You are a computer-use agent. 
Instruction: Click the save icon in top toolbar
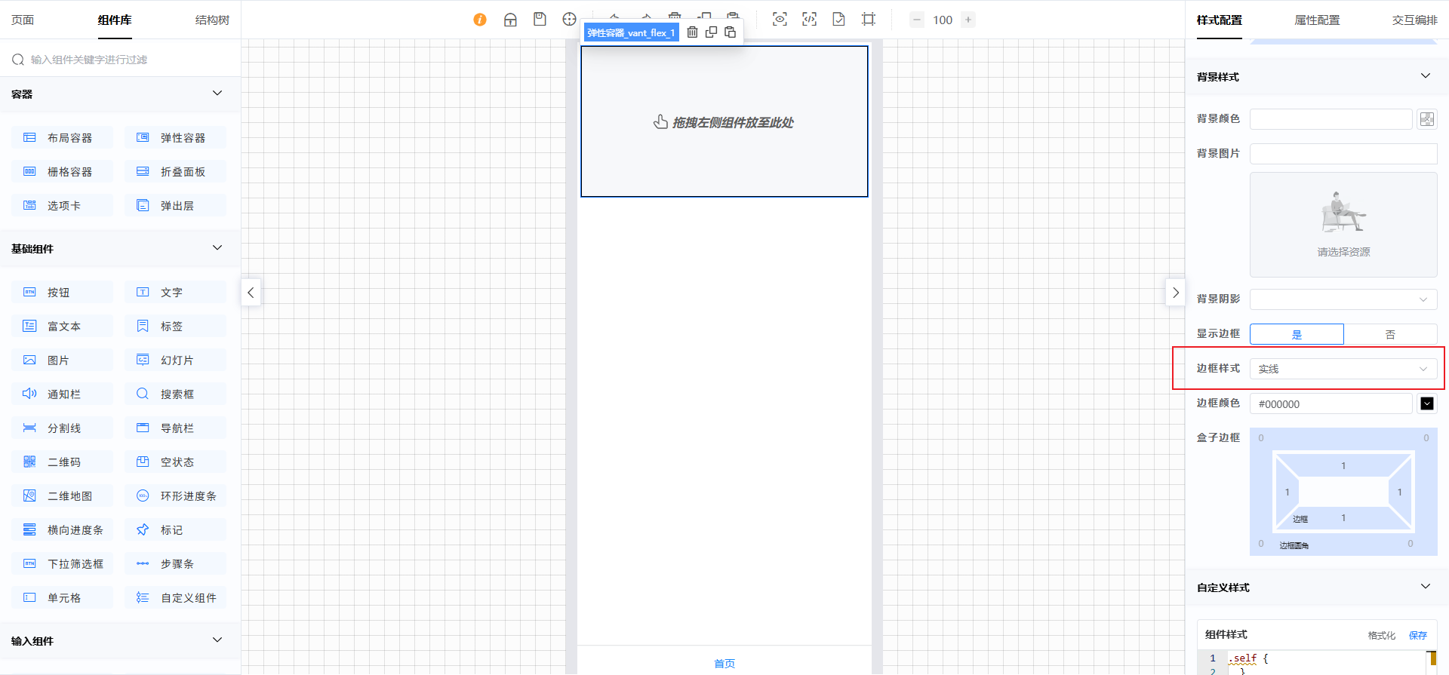[x=540, y=20]
